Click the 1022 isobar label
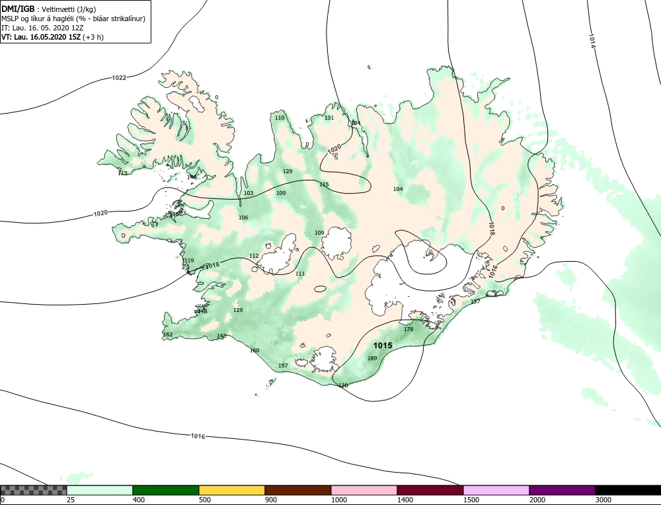661x505 pixels. pyautogui.click(x=119, y=77)
